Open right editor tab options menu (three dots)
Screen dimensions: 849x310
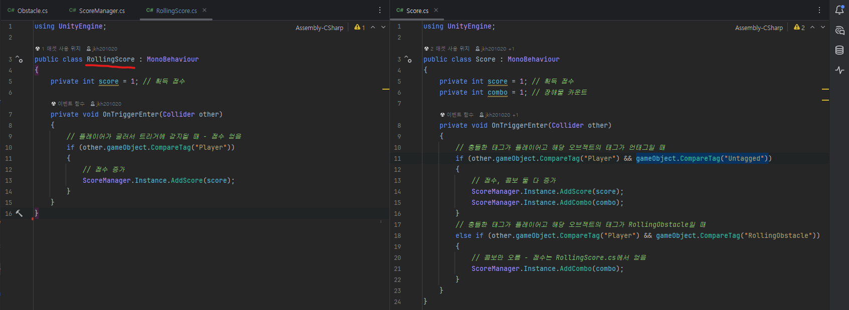coord(819,10)
